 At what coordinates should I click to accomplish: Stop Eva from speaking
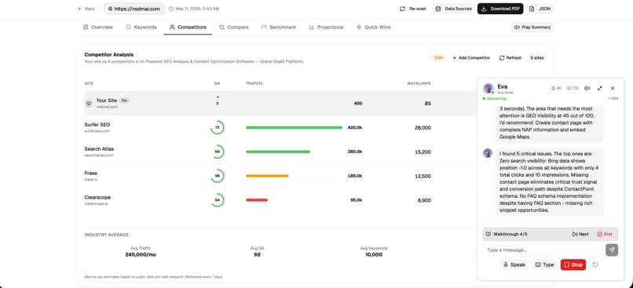coord(573,264)
